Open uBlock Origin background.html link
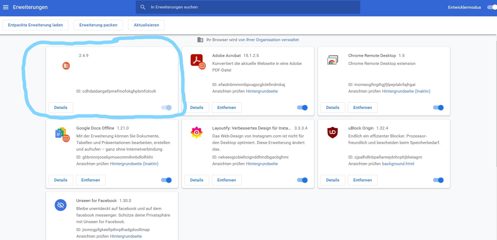Image resolution: width=497 pixels, height=240 pixels. [398, 164]
